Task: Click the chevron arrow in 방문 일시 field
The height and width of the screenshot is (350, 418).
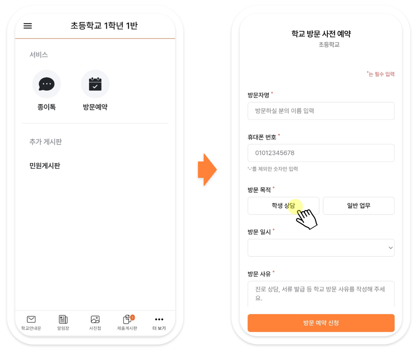Action: pos(391,248)
